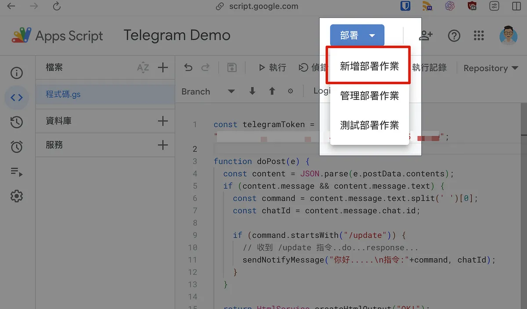Add a new file with plus icon
The width and height of the screenshot is (527, 309).
163,67
